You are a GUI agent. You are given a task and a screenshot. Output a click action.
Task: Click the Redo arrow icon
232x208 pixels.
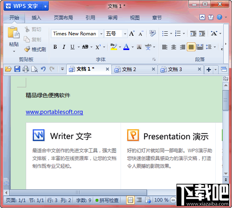point(52,69)
